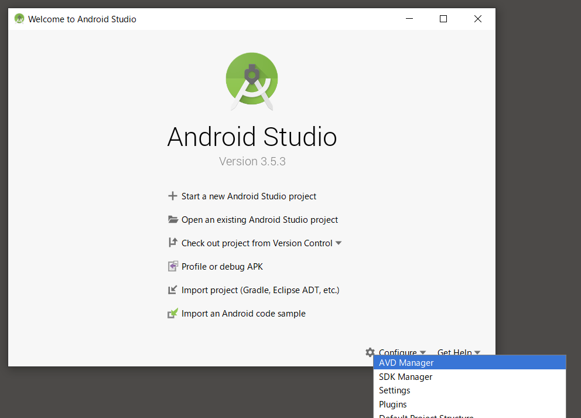Choose Plugins in the Configure menu

[470, 404]
